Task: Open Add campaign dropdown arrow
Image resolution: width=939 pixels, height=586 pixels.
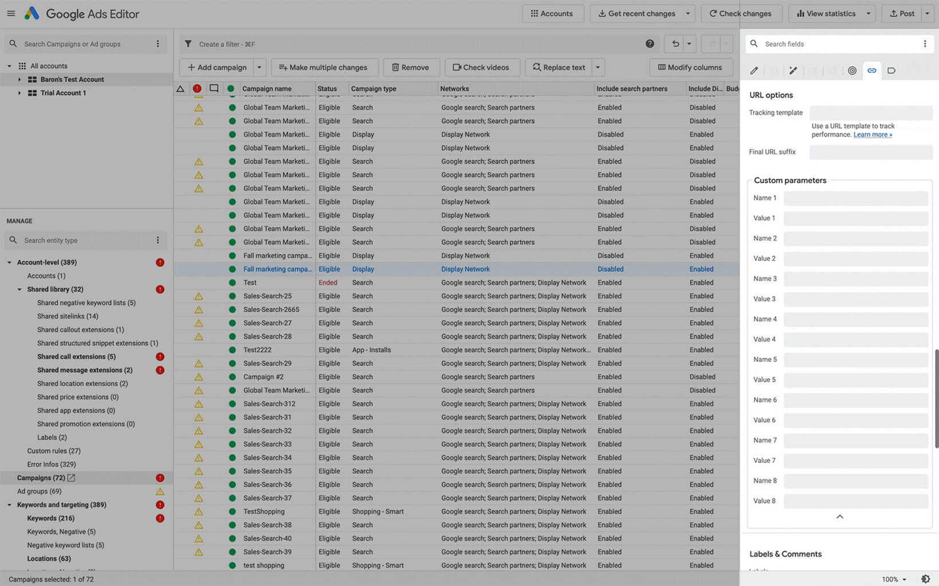Action: tap(259, 67)
